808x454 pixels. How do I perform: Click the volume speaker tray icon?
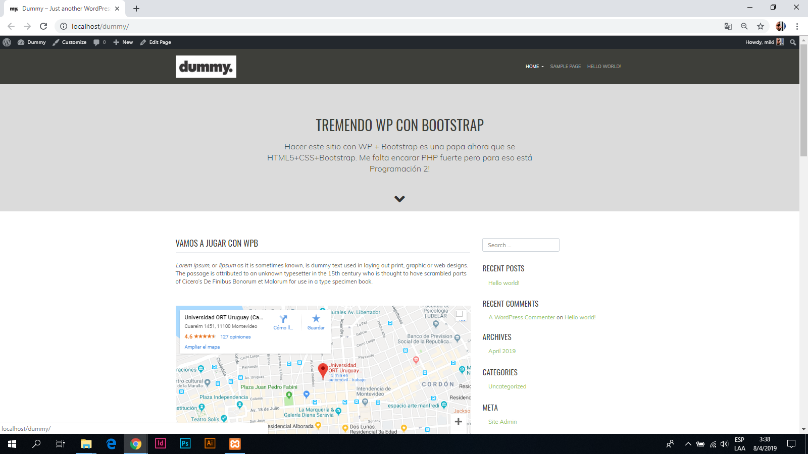[x=725, y=444]
